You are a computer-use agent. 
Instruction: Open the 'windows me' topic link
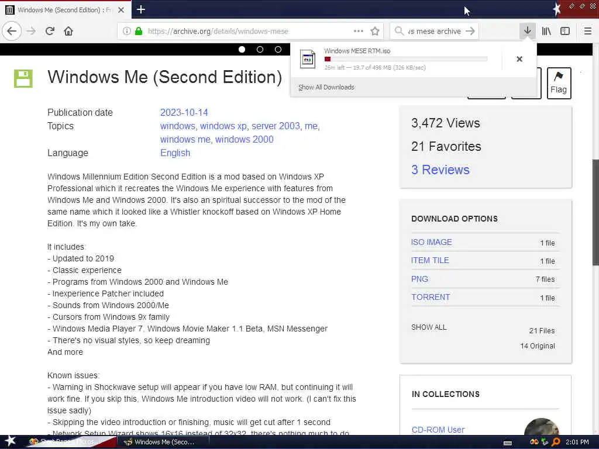coord(185,139)
